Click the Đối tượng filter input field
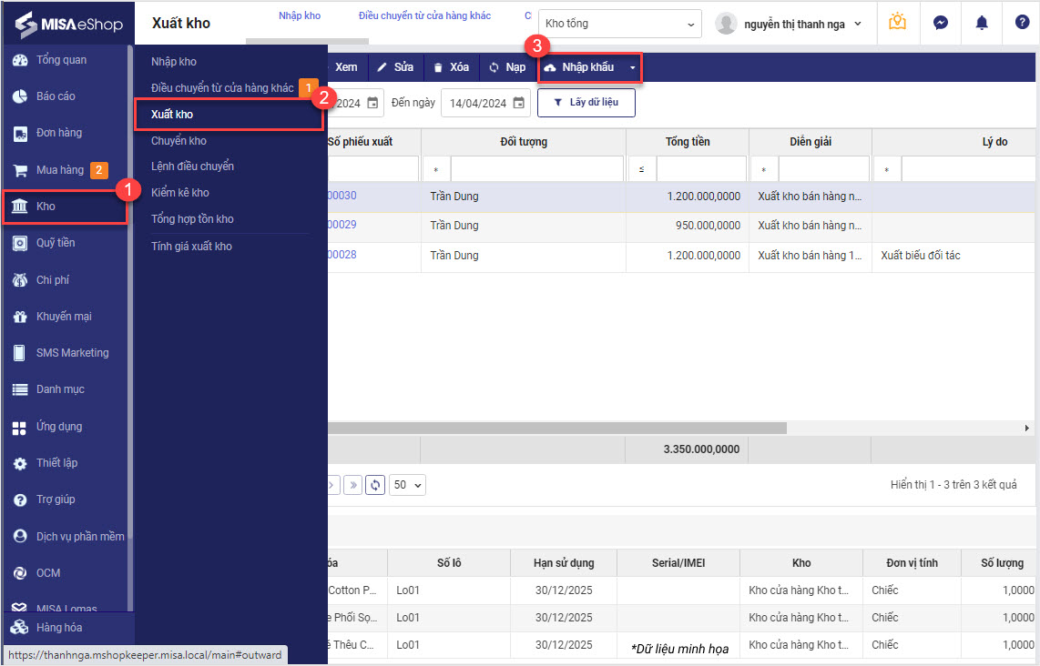 [x=536, y=169]
